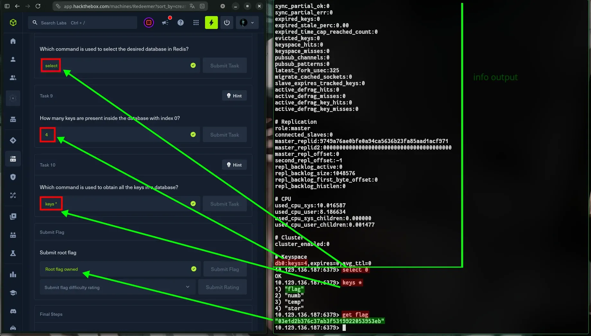Screen dimensions: 591x336
Task: Click the terminal prompt cursor line
Action: [310, 328]
